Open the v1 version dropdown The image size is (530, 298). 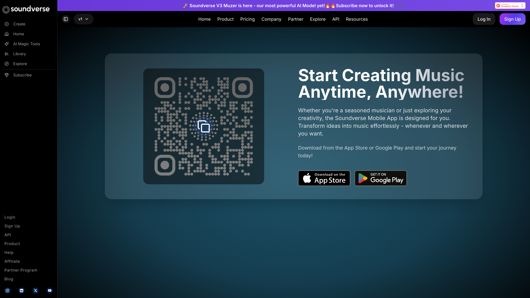pyautogui.click(x=83, y=19)
